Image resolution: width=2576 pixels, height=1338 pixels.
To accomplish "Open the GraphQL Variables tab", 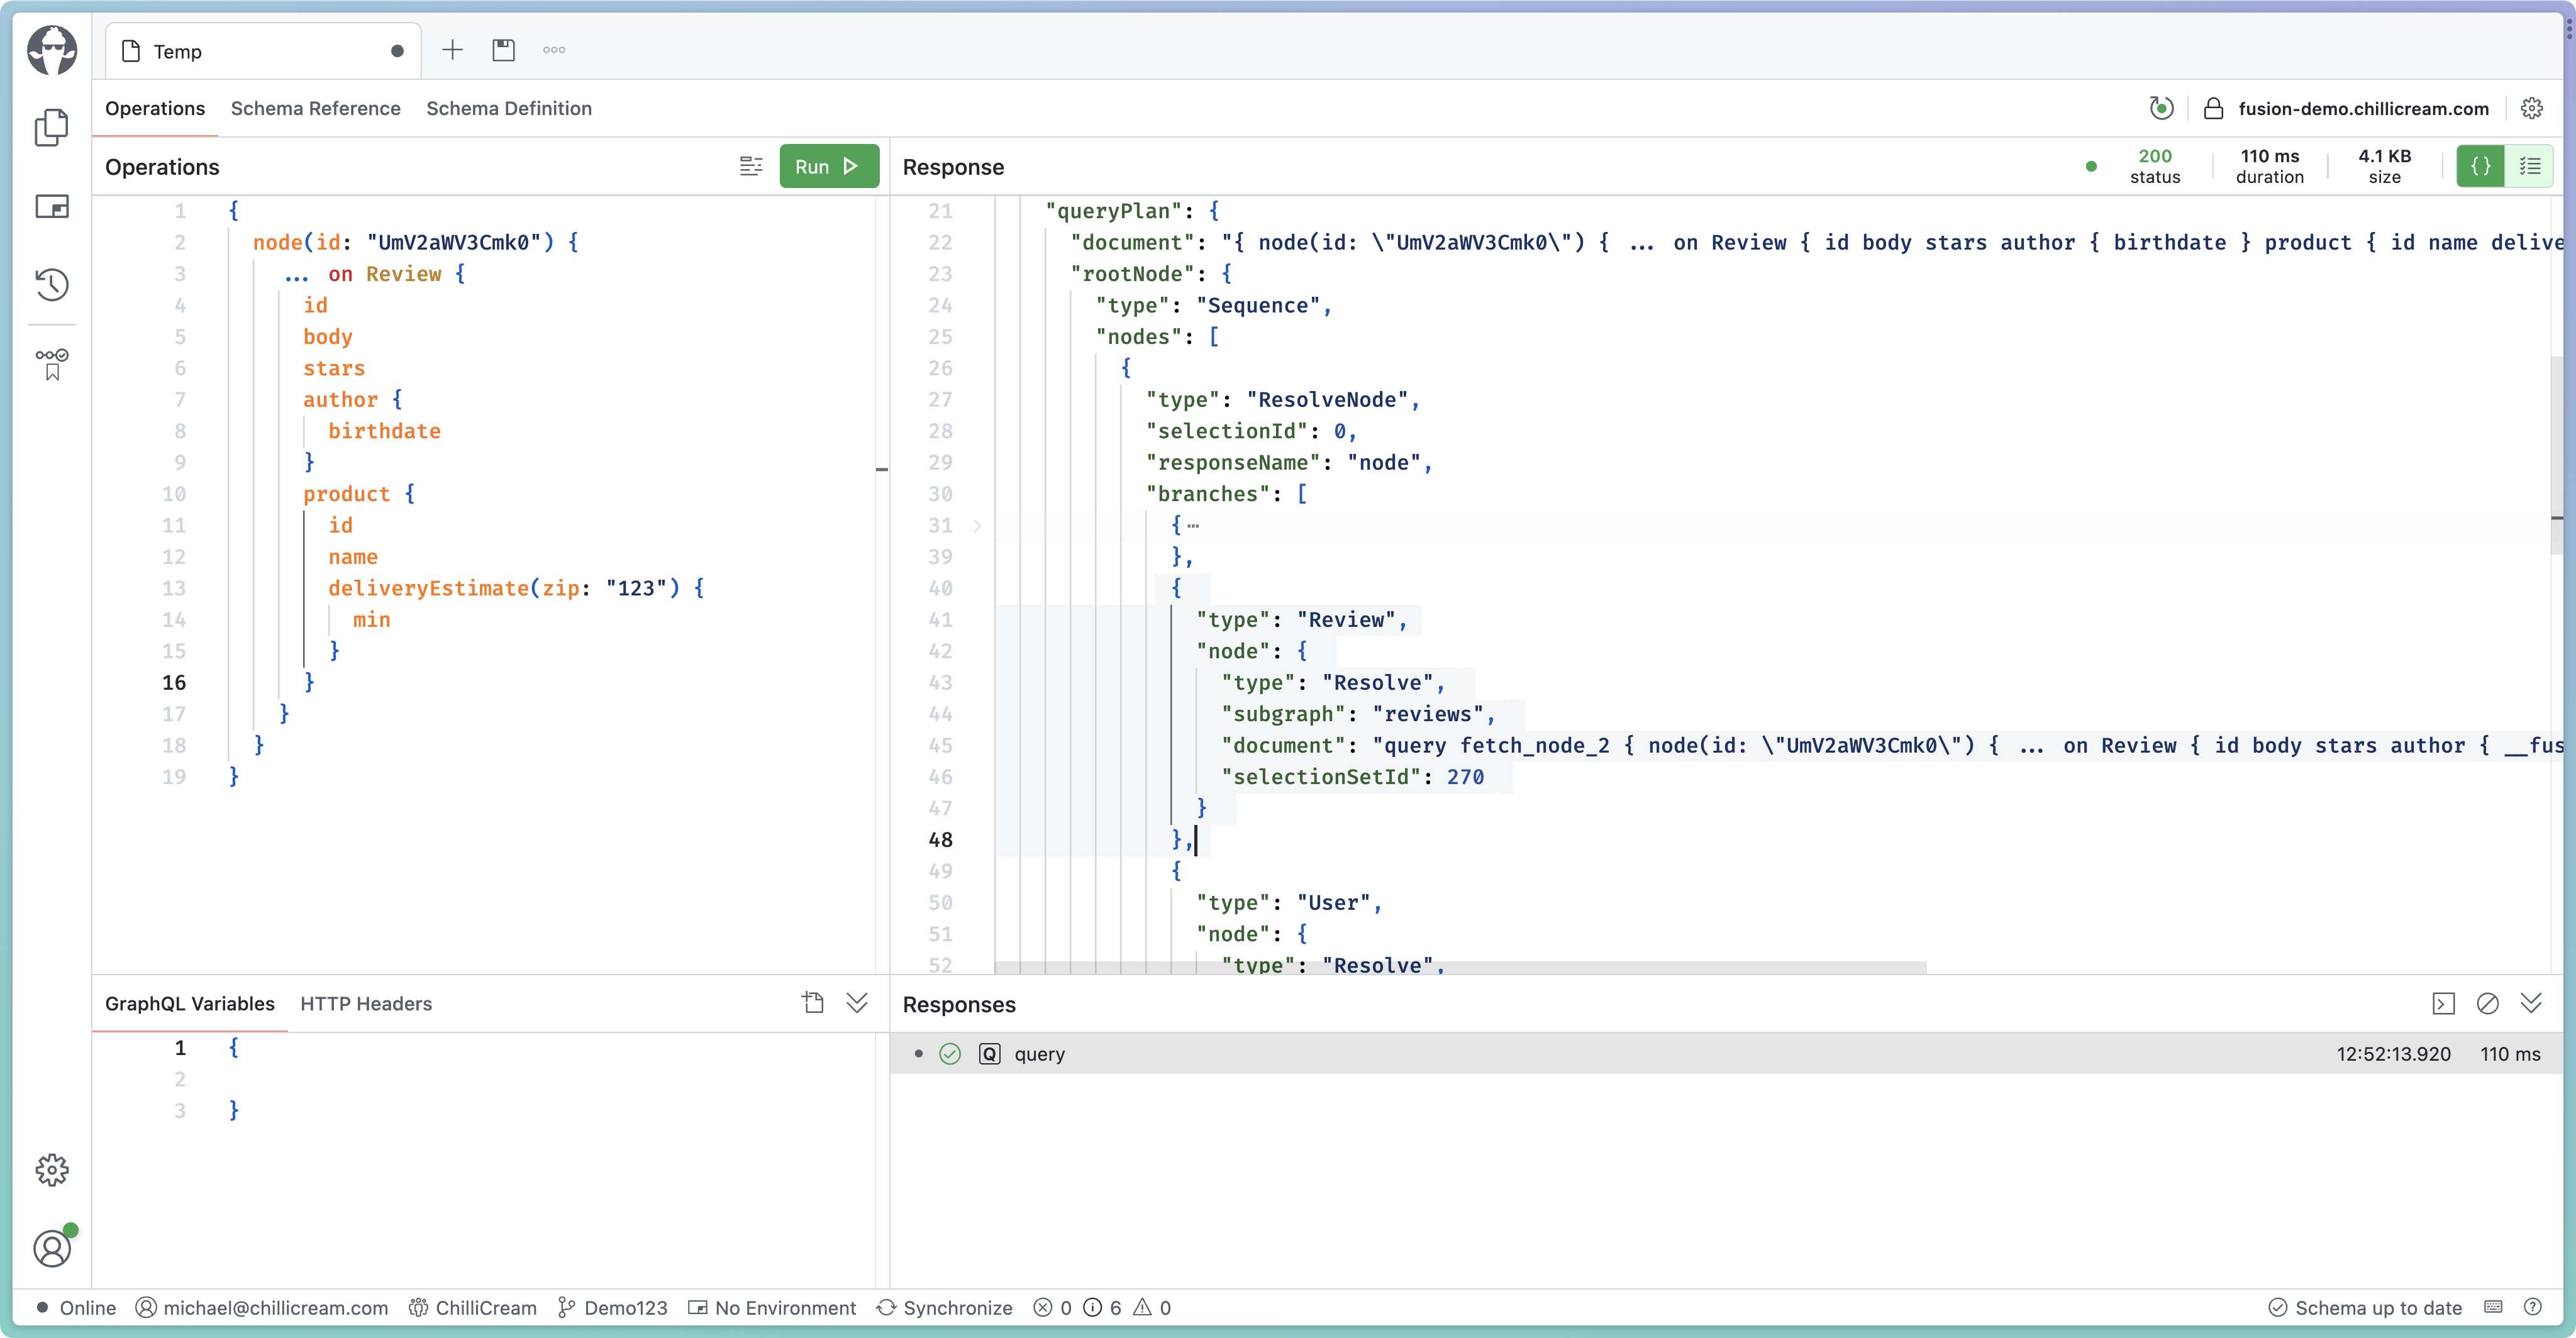I will (x=190, y=1003).
